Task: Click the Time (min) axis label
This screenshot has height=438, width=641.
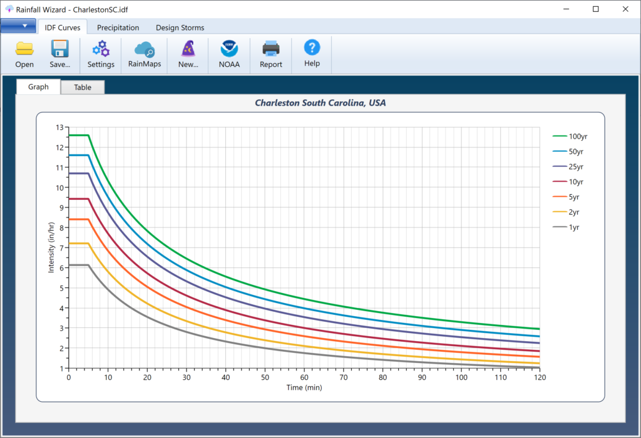Action: coord(304,387)
